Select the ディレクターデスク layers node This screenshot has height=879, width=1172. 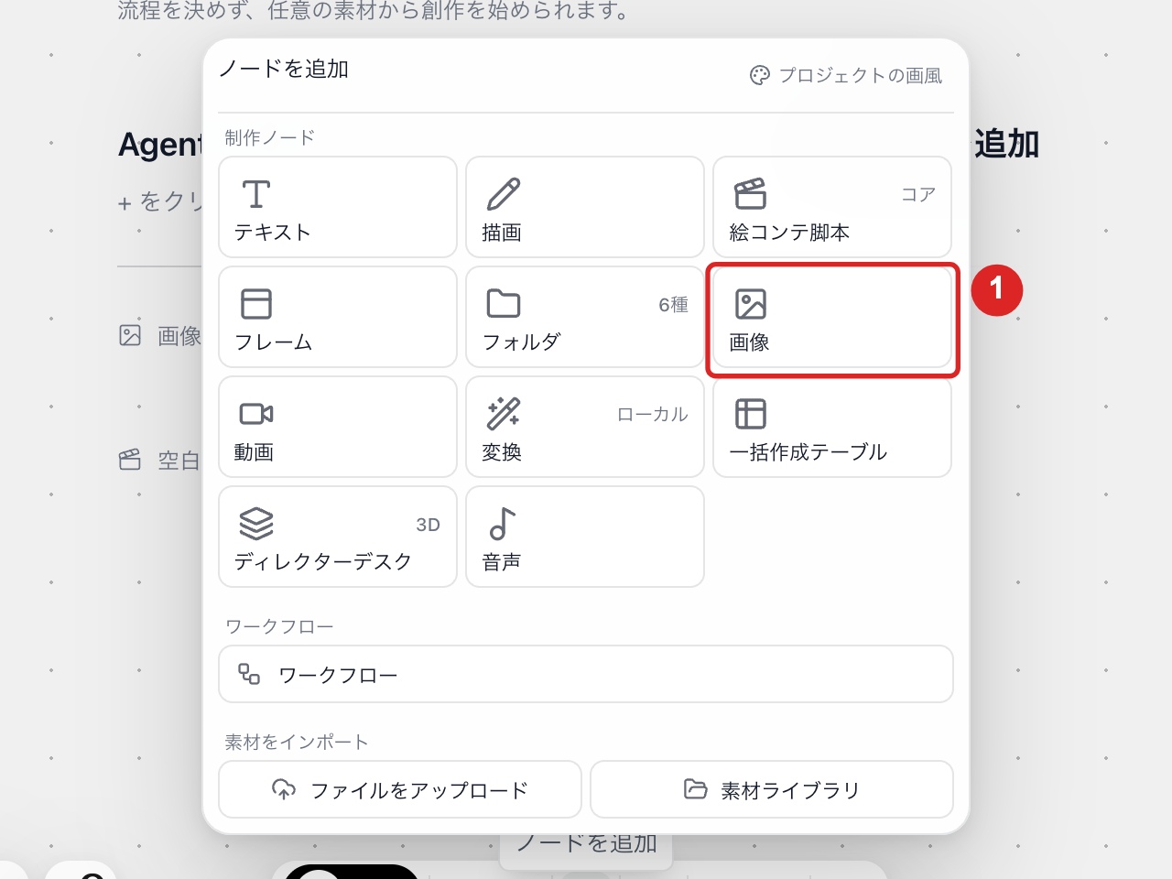coord(338,537)
